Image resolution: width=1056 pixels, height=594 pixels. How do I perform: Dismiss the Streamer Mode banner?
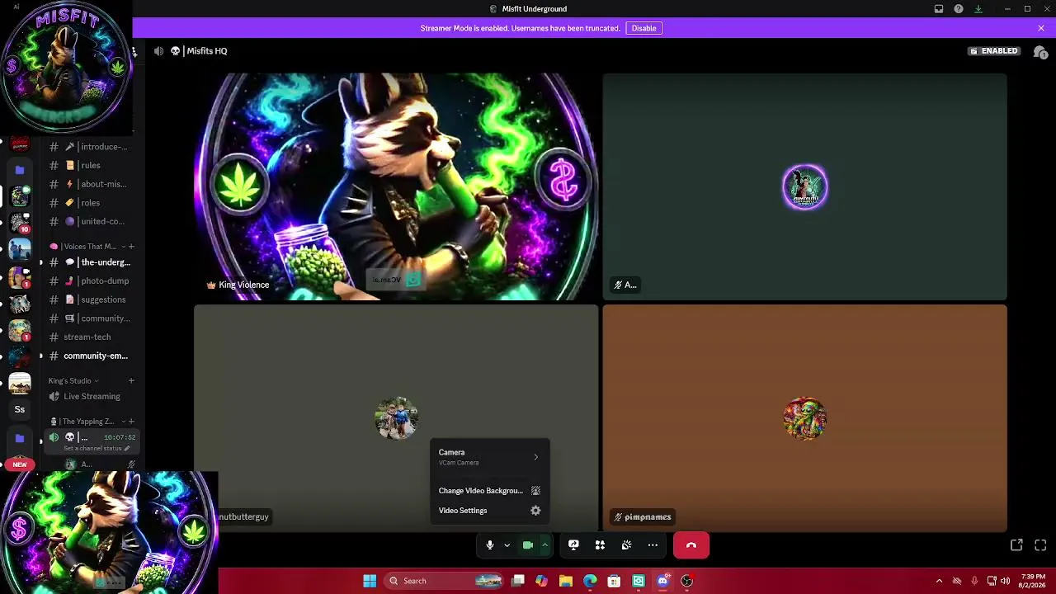click(x=1041, y=28)
